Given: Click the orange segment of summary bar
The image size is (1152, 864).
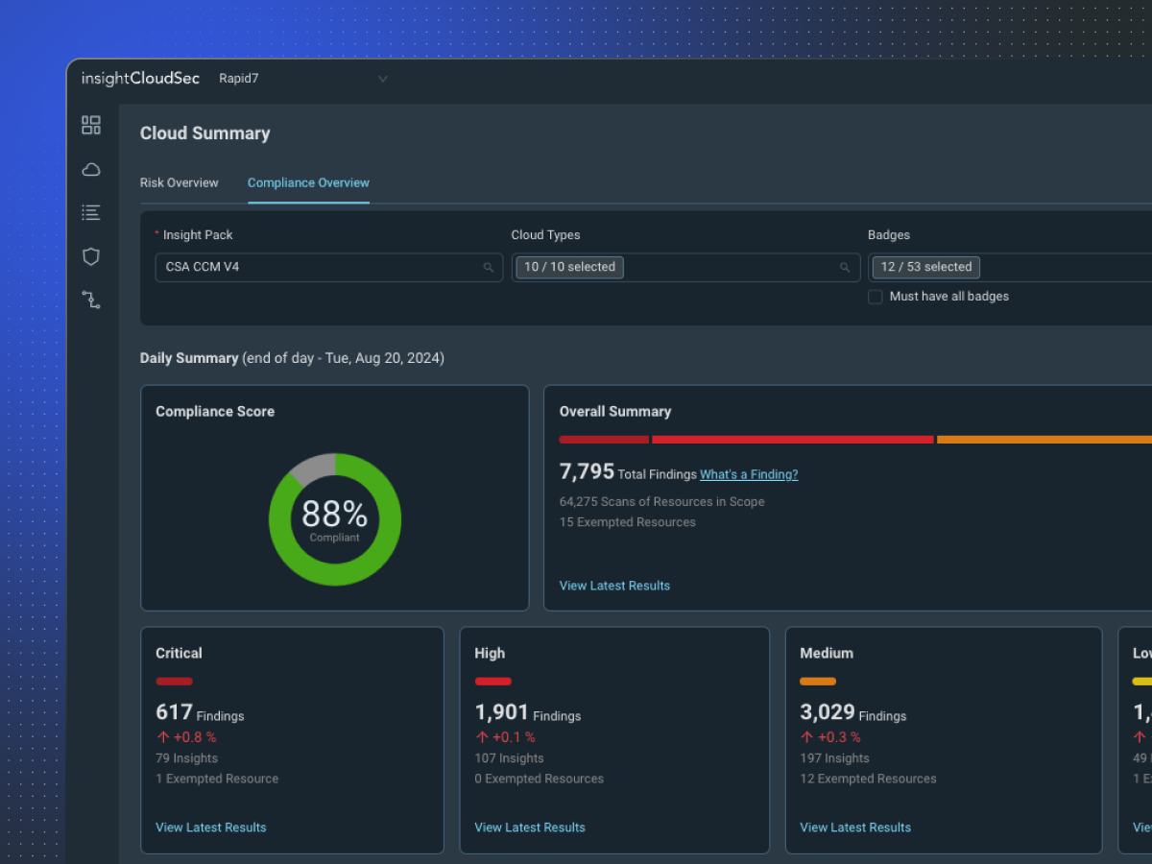Looking at the screenshot, I should point(1043,440).
